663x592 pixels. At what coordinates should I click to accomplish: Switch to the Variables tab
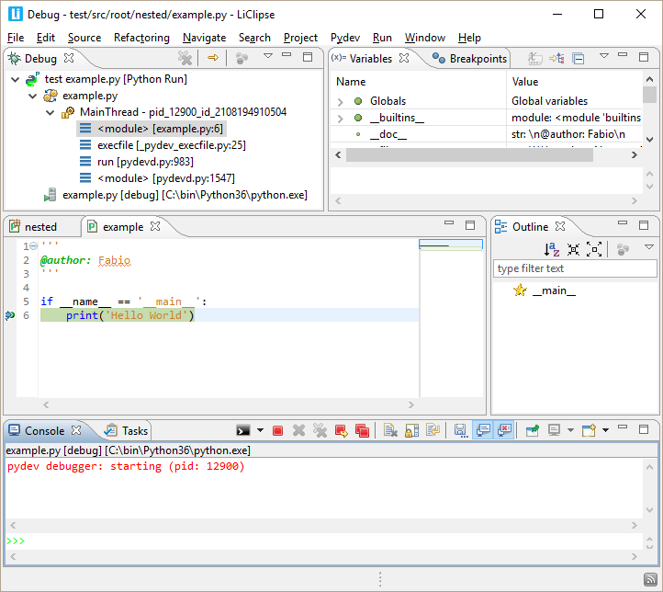371,59
